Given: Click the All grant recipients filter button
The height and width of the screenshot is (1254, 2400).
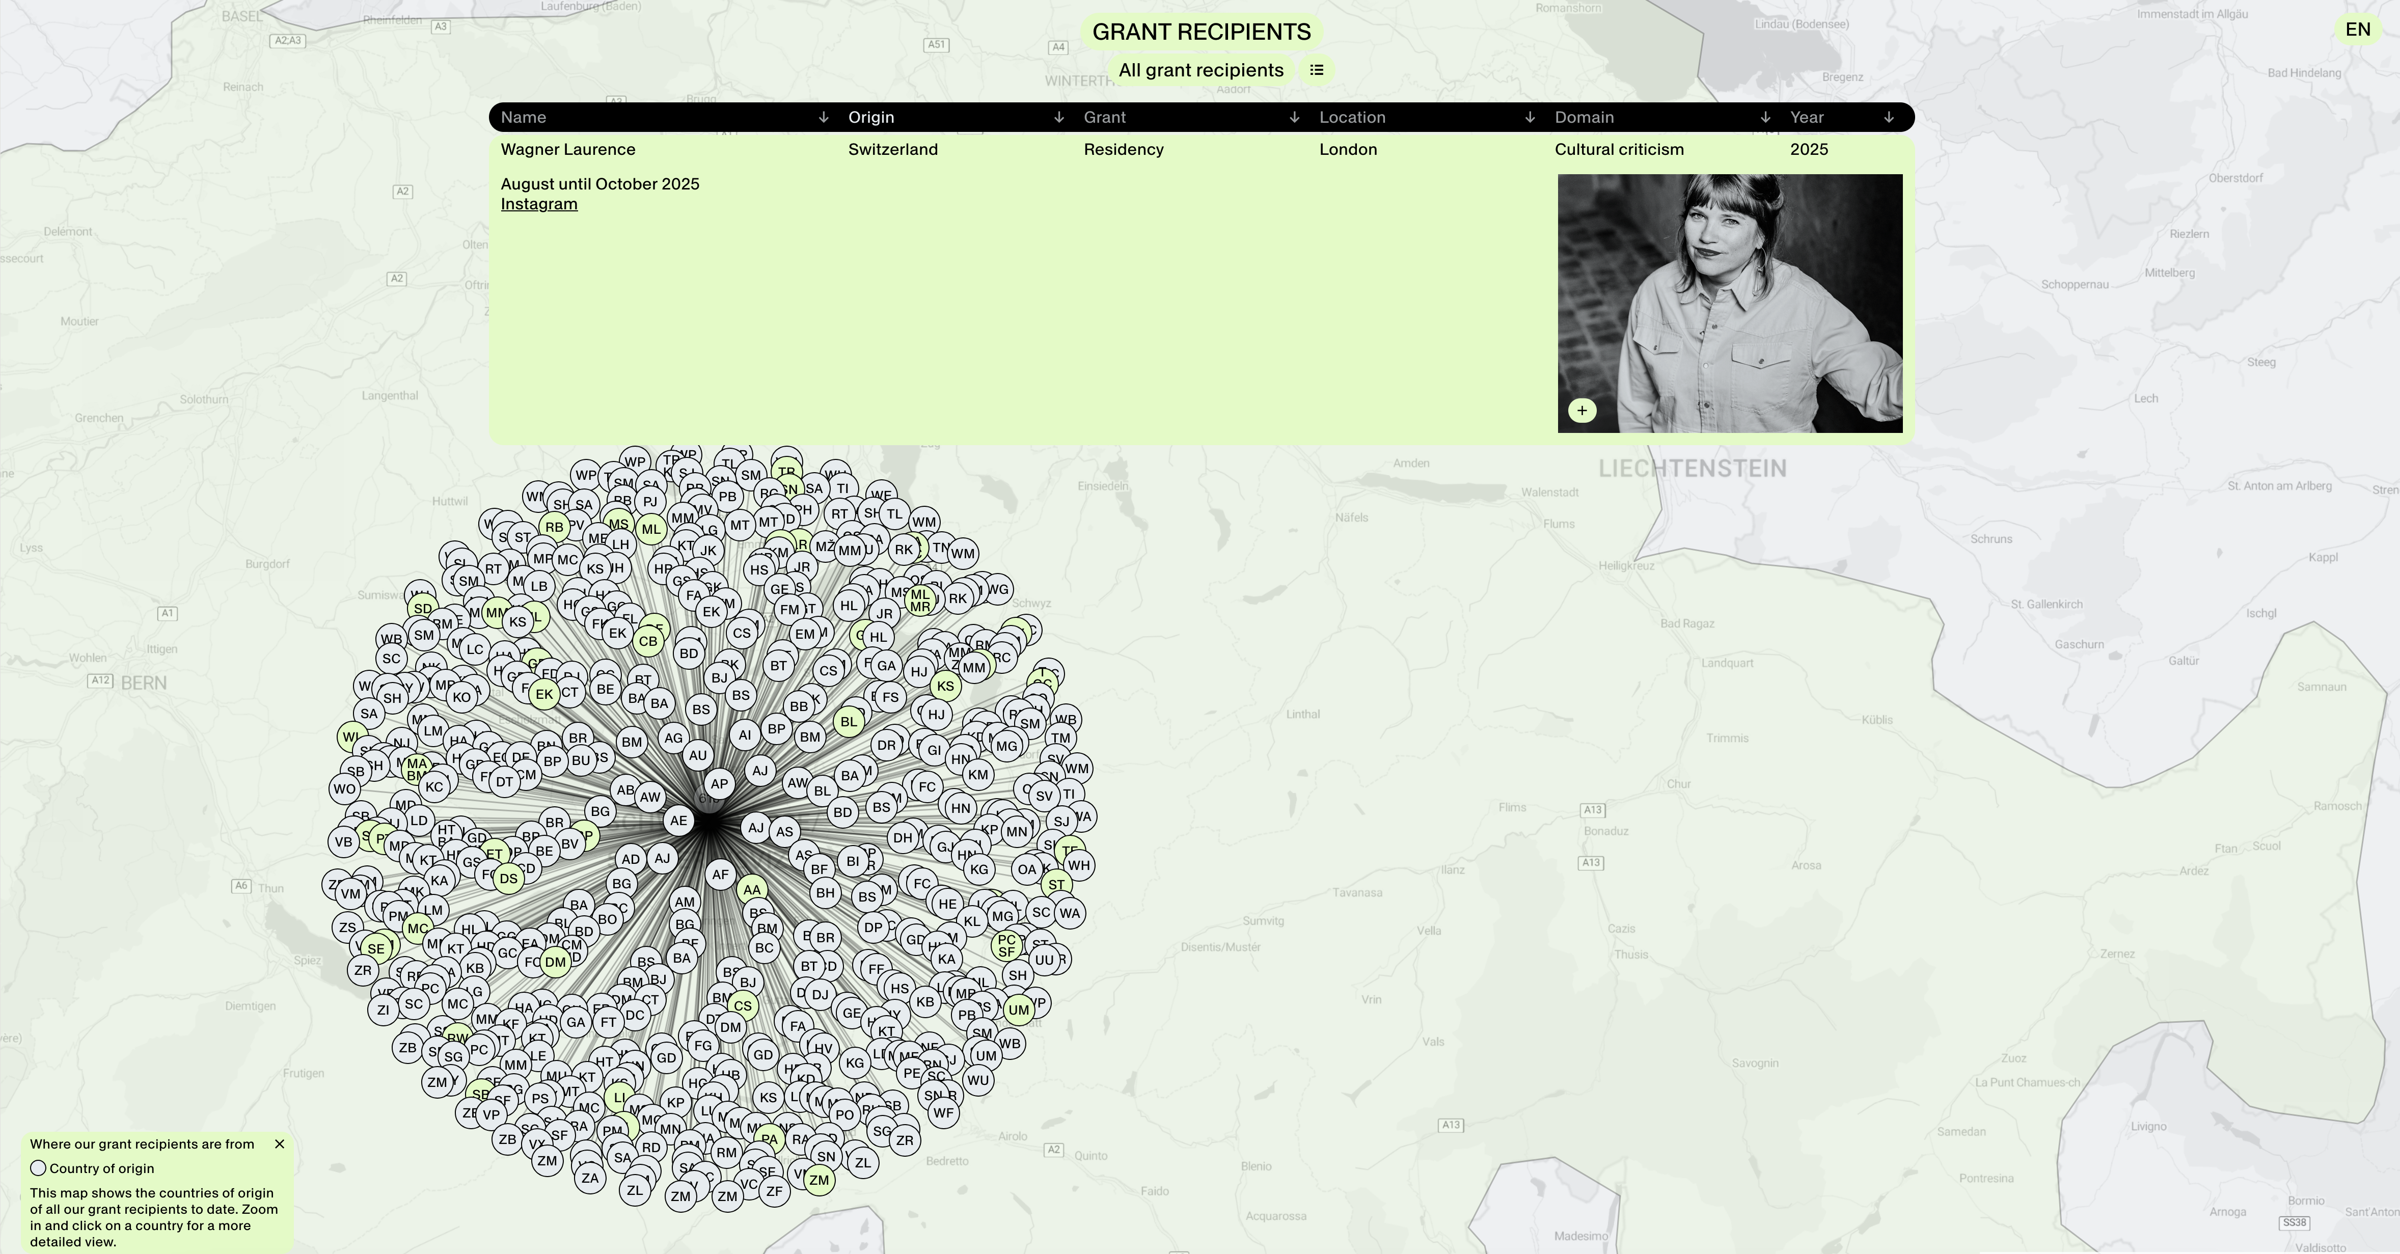Looking at the screenshot, I should (x=1200, y=70).
